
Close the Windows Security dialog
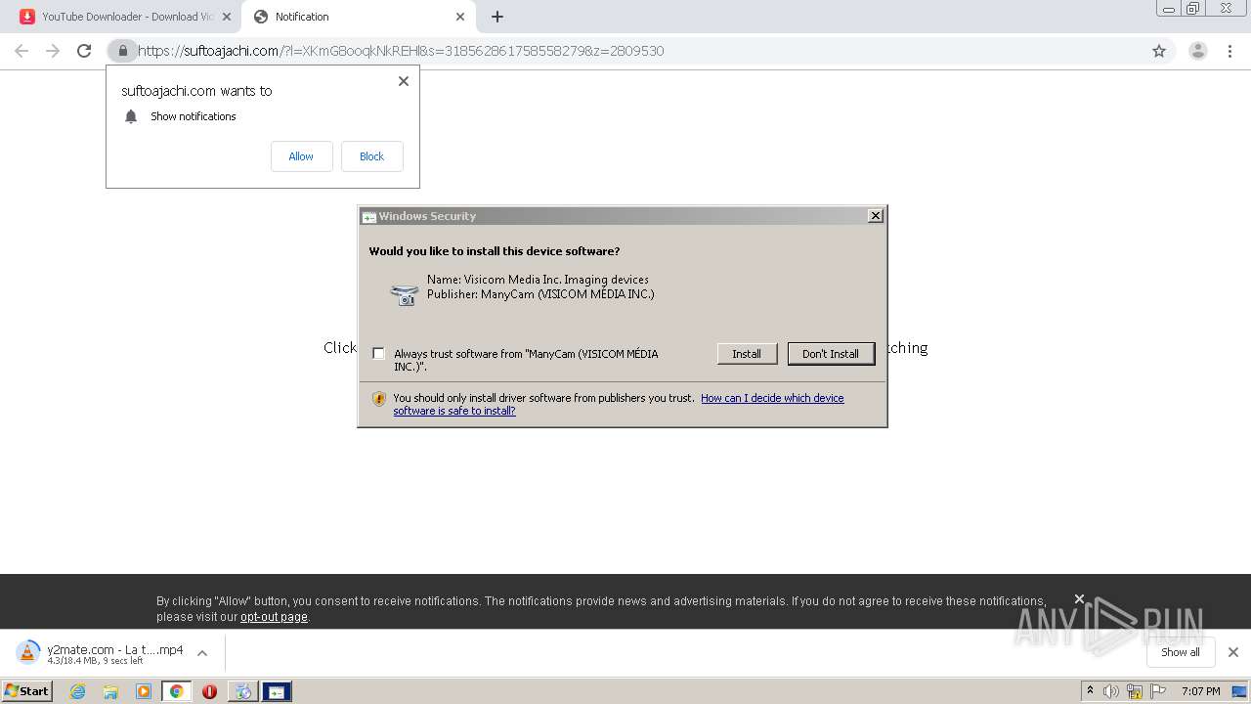(x=876, y=216)
